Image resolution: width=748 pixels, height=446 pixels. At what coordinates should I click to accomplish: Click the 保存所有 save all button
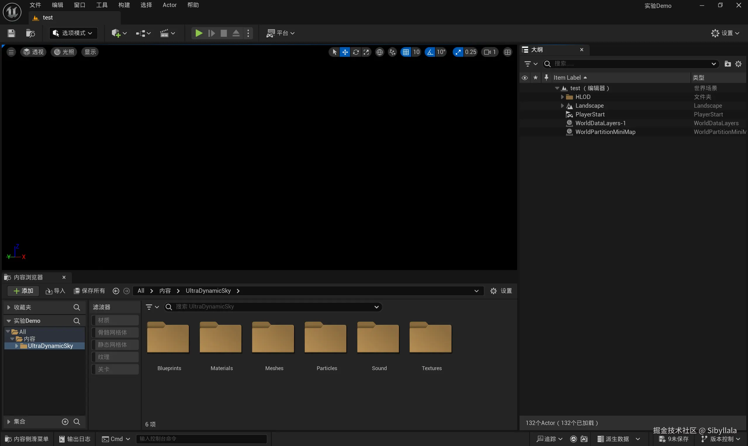click(x=89, y=291)
